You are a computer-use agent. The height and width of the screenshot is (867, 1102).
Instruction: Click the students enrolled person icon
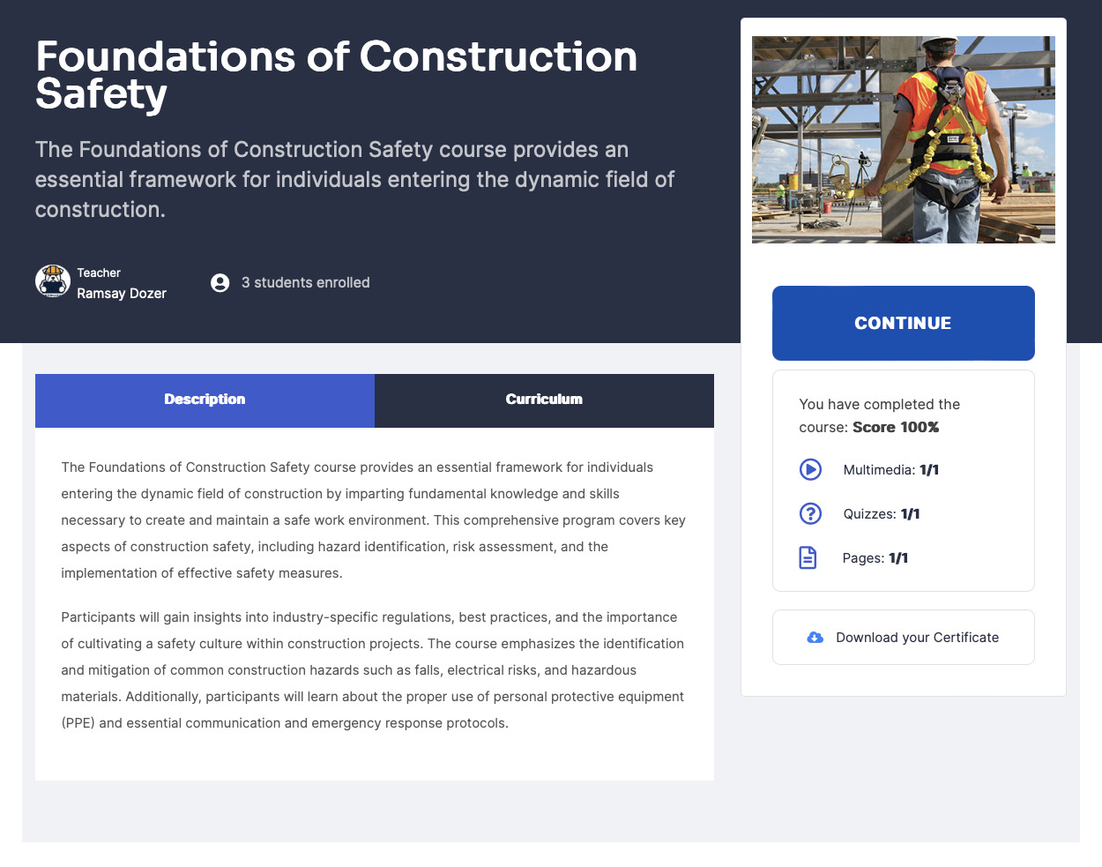pos(220,282)
